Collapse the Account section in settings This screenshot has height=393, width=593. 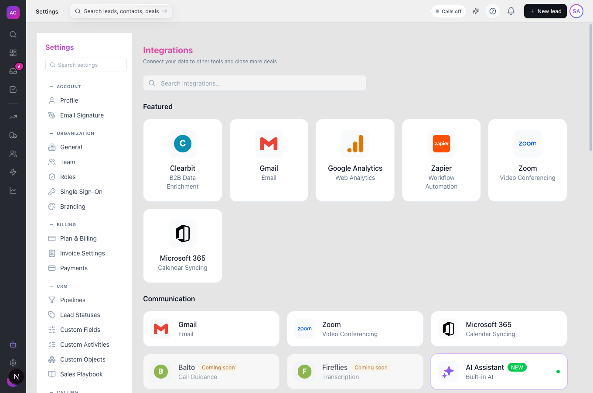(x=65, y=87)
